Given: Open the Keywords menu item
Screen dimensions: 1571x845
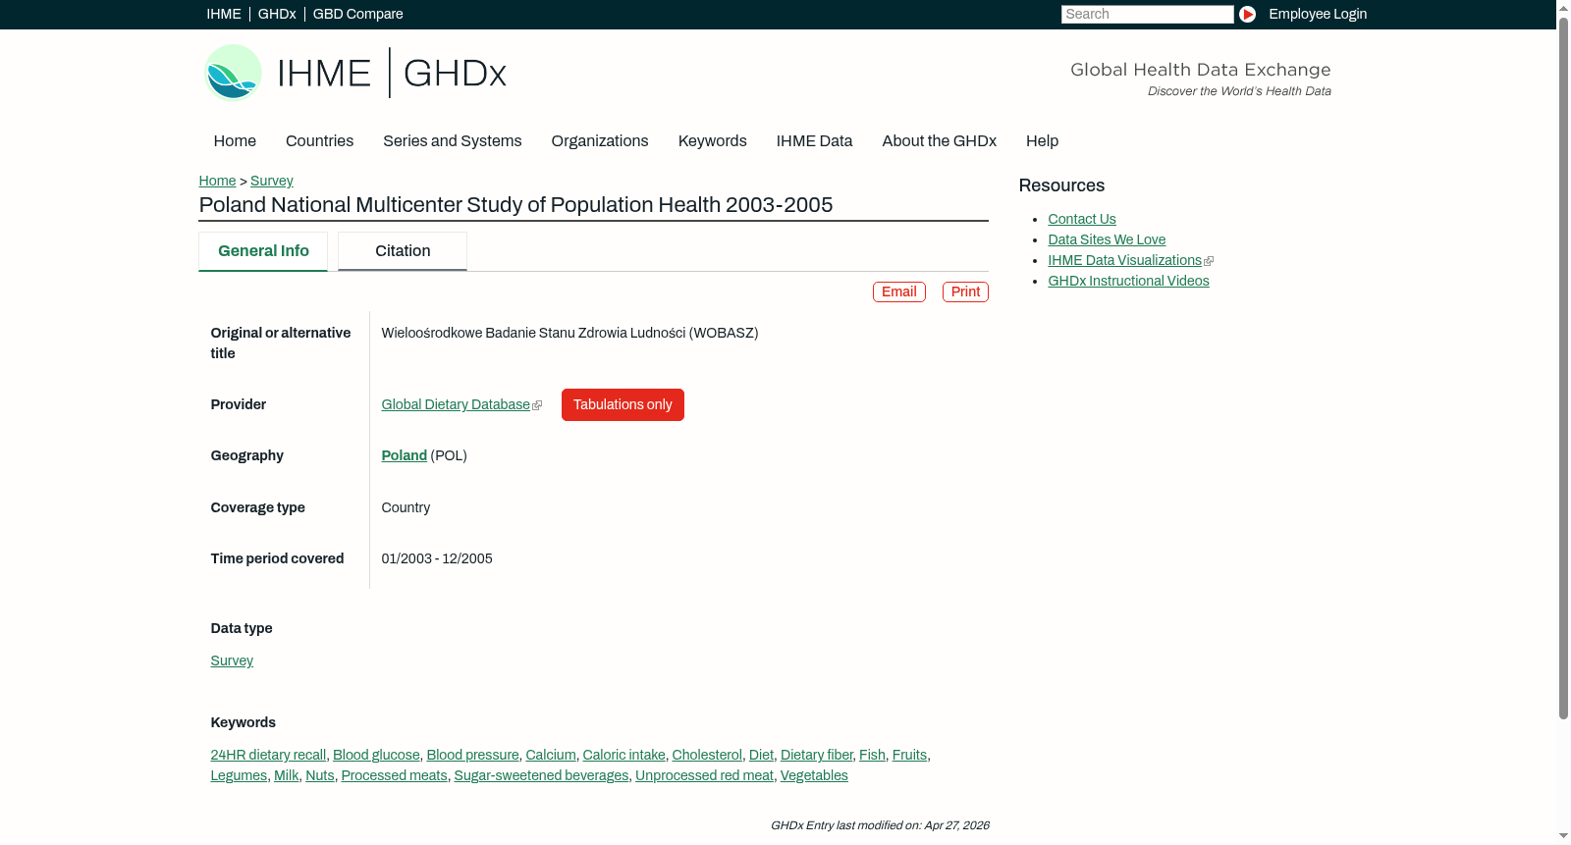Looking at the screenshot, I should 713,141.
